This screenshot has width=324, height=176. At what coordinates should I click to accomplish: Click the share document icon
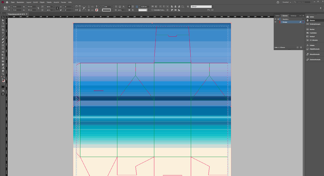click(278, 2)
